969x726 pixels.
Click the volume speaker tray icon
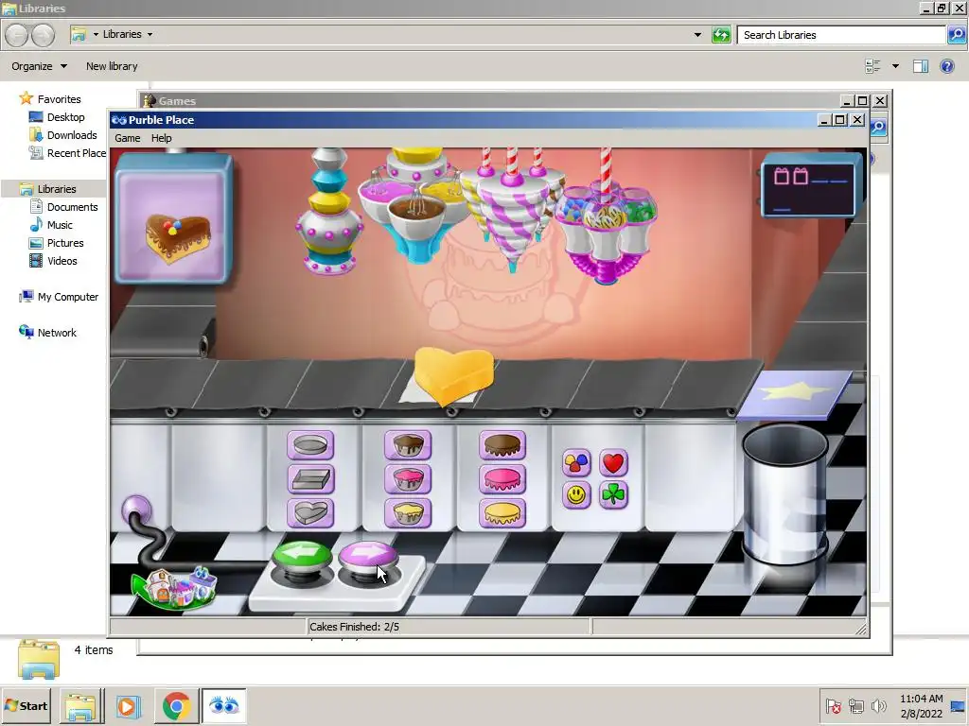pyautogui.click(x=878, y=705)
